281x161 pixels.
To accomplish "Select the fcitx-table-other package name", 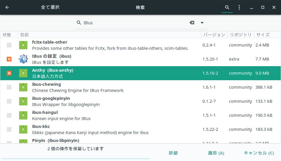I will pos(50,42).
